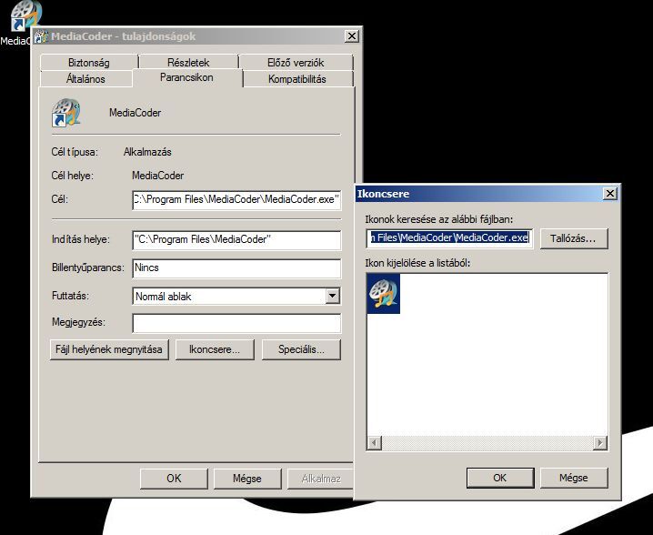This screenshot has width=653, height=535.
Task: Click the Tallózás... browse button
Action: point(574,238)
